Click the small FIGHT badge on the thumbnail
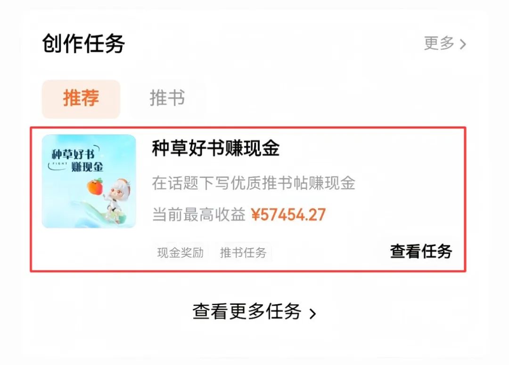 [x=60, y=164]
